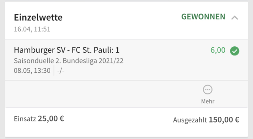
Task: Open the Mehr three-dots icon
Action: pyautogui.click(x=208, y=90)
